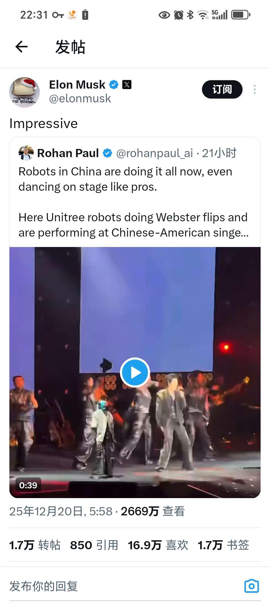Play the quoted video
The width and height of the screenshot is (270, 605).
pyautogui.click(x=135, y=373)
